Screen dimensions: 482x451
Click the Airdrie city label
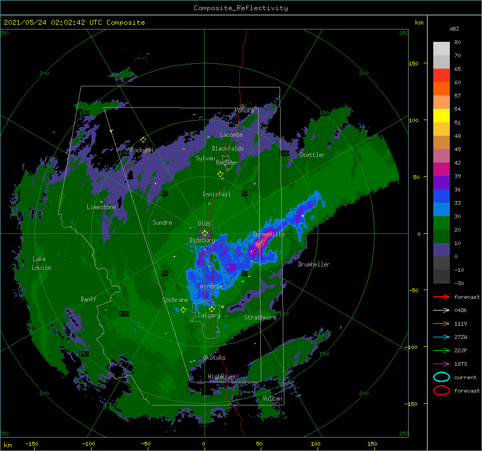(211, 286)
